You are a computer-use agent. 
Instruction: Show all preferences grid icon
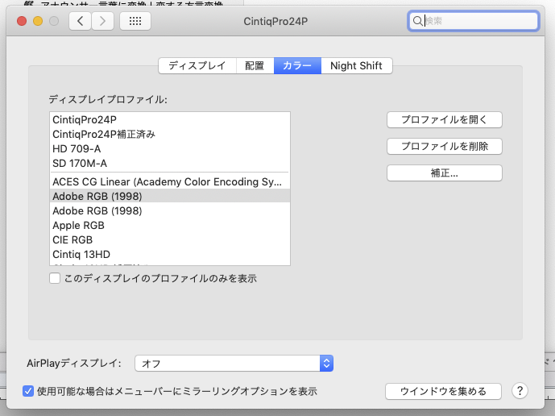135,22
